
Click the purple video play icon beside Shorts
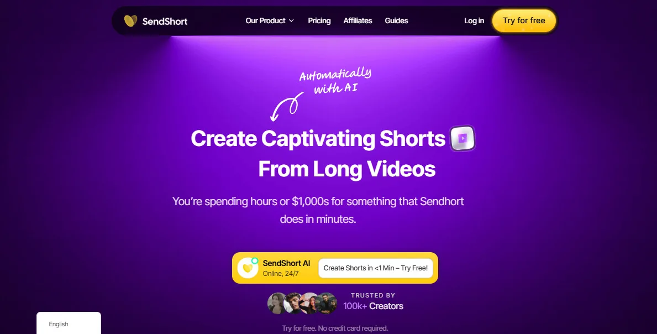(x=462, y=138)
